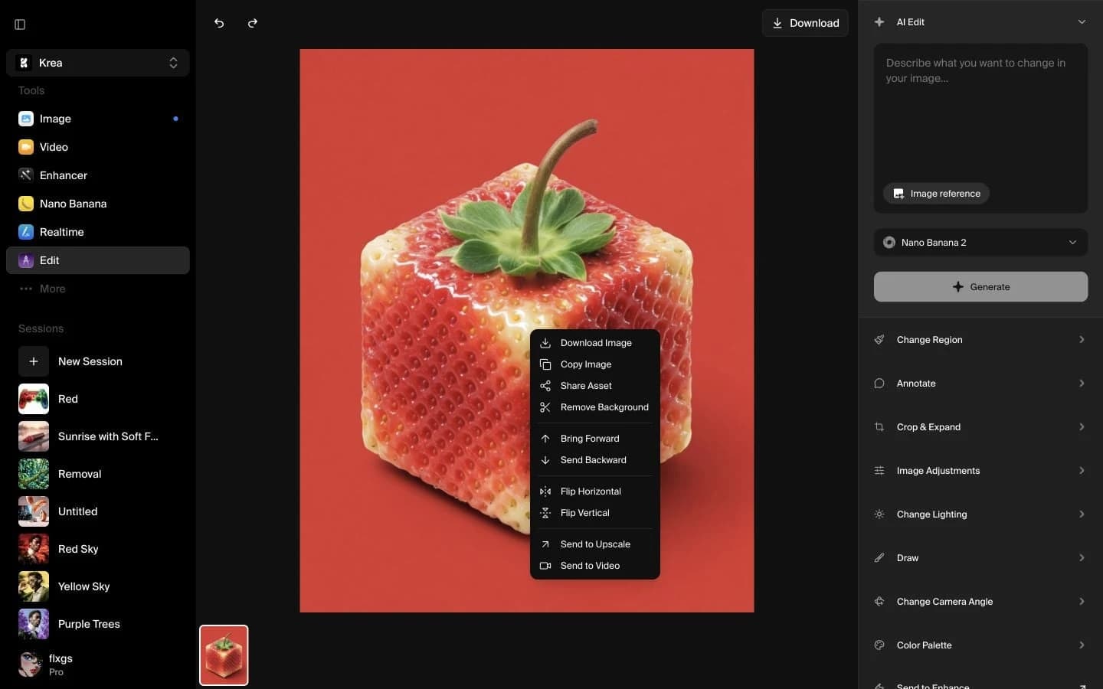Open the Image tool
Viewport: 1103px width, 689px height.
coord(98,119)
